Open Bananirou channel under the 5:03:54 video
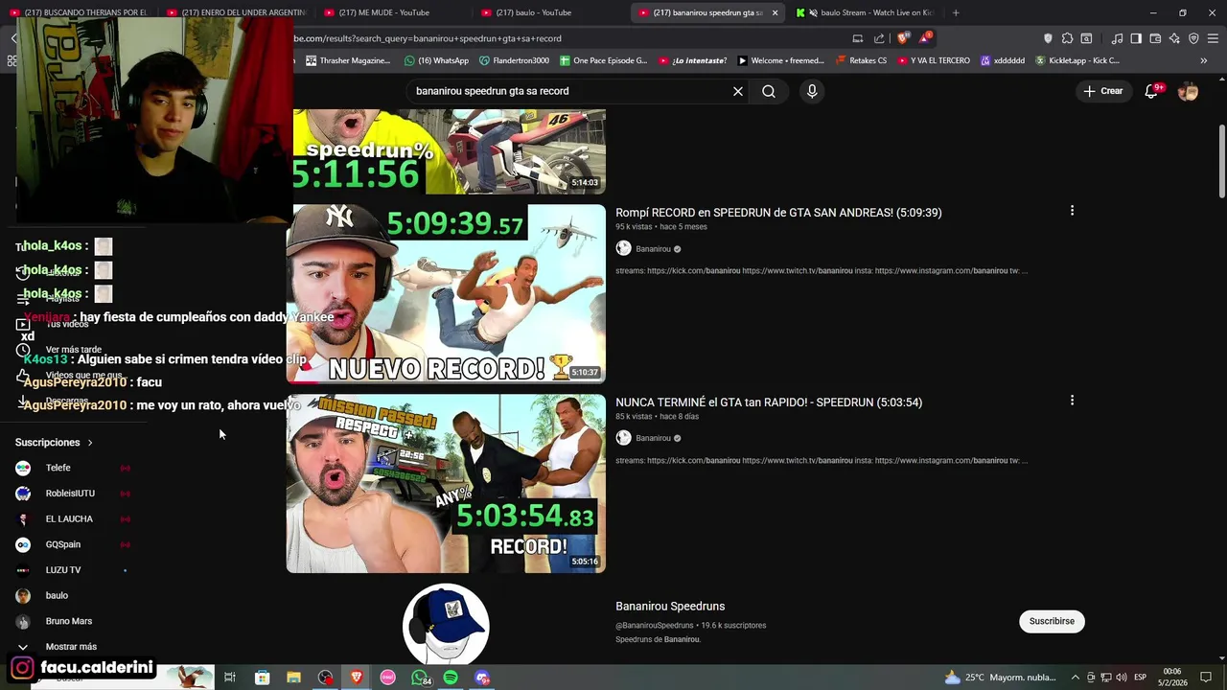 click(653, 438)
